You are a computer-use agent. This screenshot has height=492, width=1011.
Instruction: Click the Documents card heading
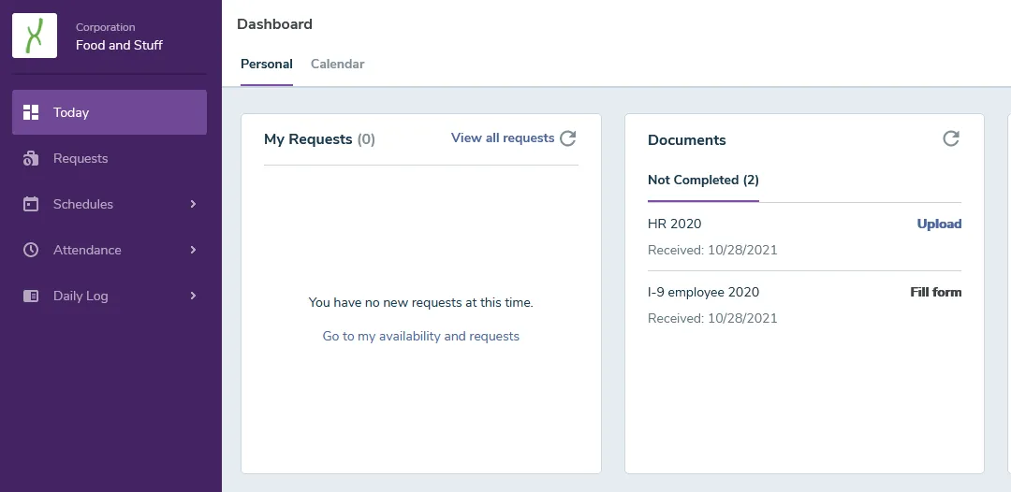(687, 140)
